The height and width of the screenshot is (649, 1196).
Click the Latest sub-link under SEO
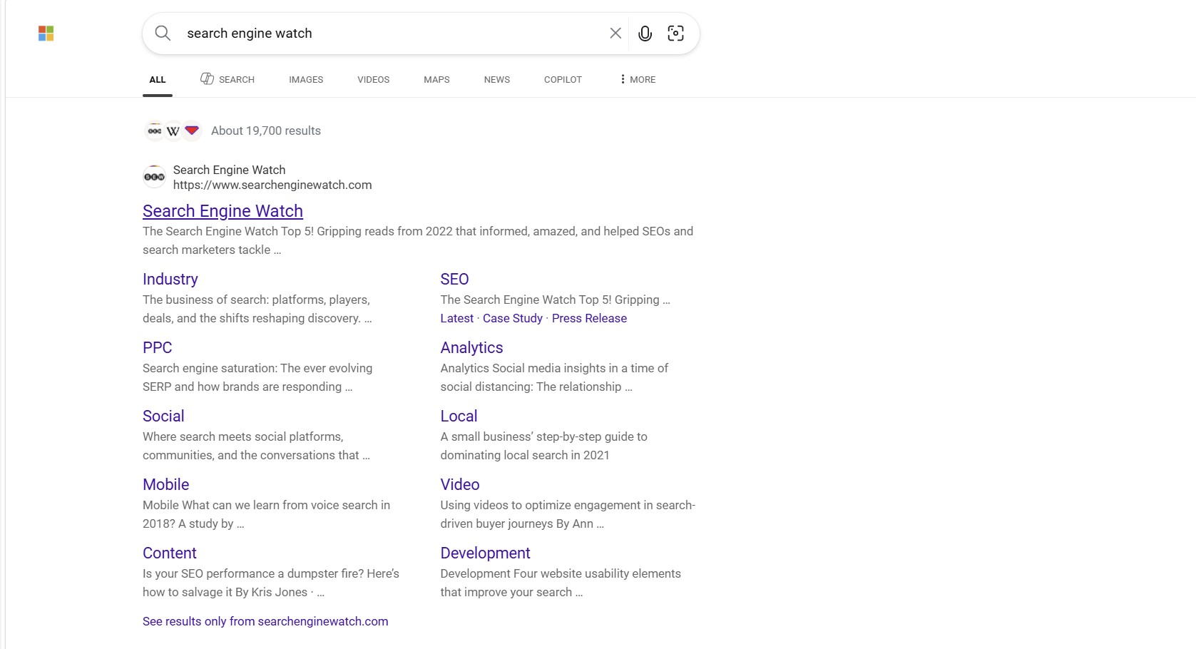click(x=456, y=319)
